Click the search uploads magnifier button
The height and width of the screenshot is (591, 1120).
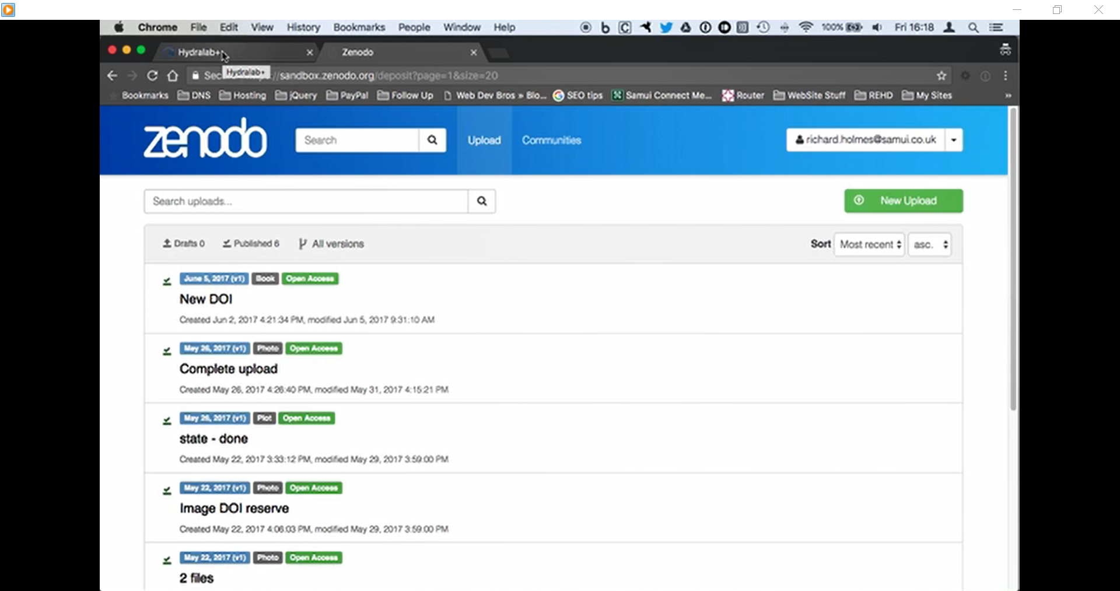[482, 201]
